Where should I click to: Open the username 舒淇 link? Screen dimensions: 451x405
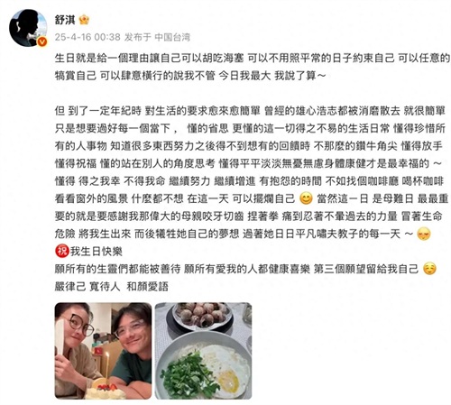(x=65, y=20)
